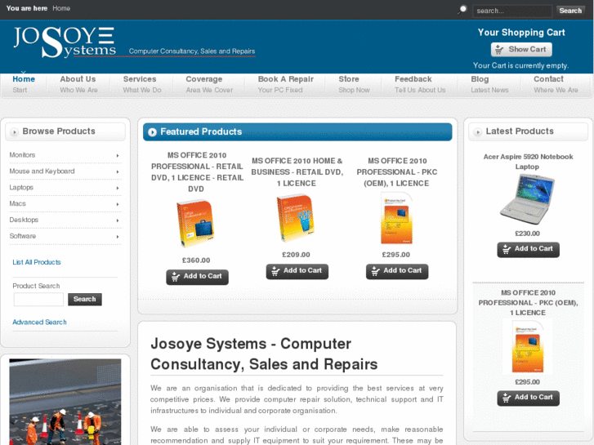Open Latest Products MS Office PKC title
The height and width of the screenshot is (445, 594).
[x=528, y=303]
